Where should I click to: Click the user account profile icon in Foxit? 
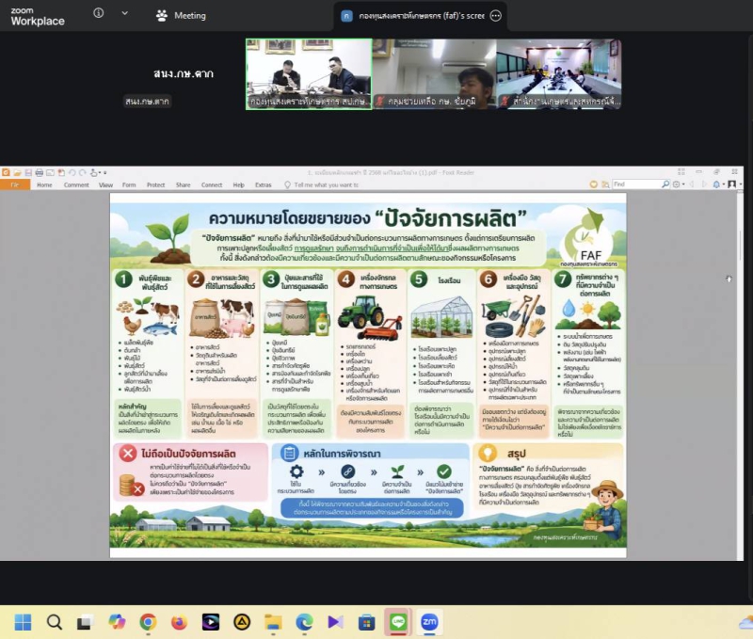click(x=732, y=184)
